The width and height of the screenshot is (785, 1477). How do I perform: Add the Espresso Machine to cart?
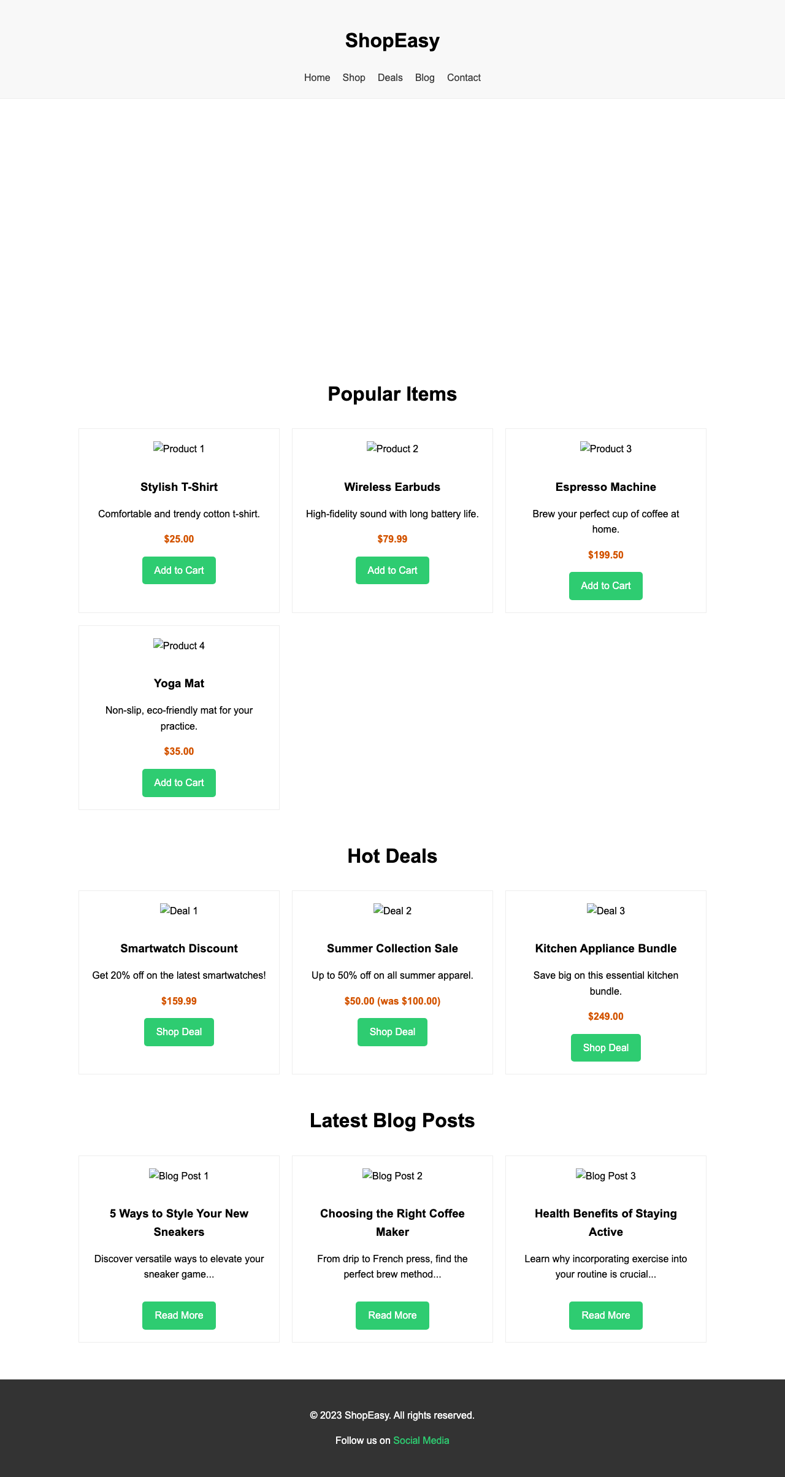605,585
